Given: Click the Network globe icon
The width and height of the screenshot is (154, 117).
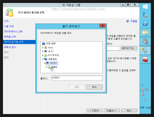Looking at the screenshot, I should pos(46,59).
